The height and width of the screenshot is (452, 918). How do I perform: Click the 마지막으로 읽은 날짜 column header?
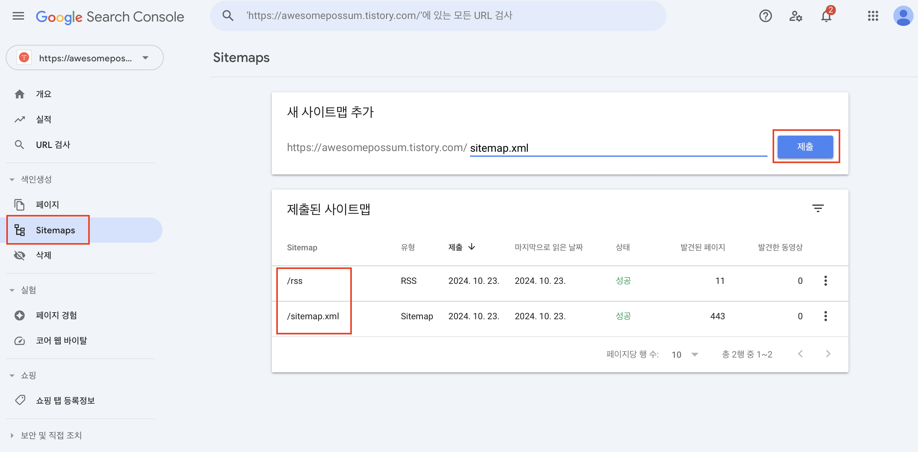(548, 247)
